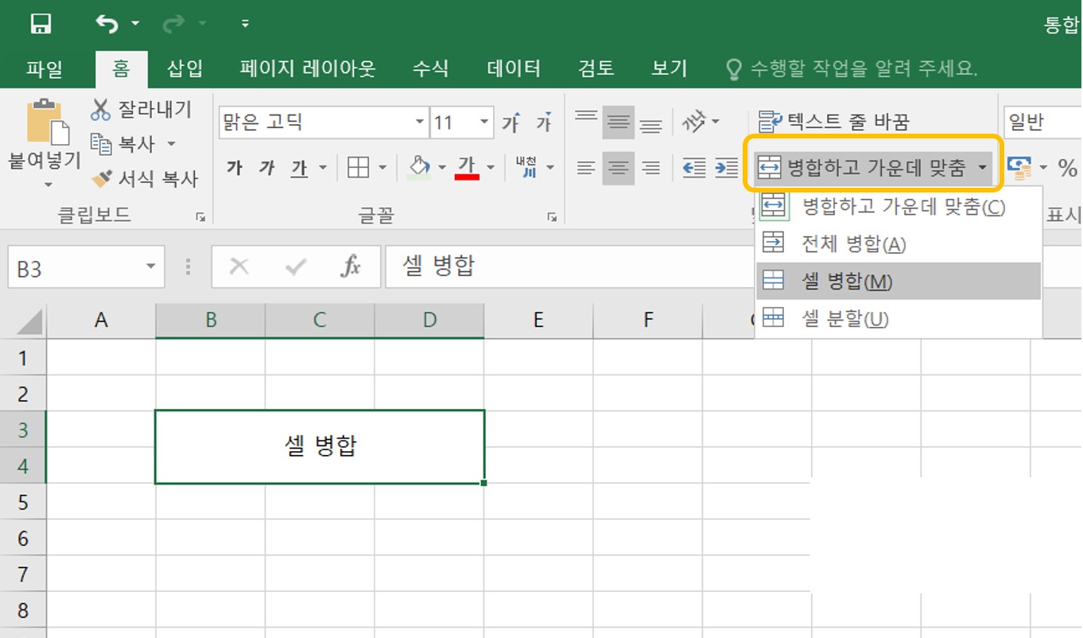This screenshot has width=1083, height=638.
Task: Apply red font color button
Action: [467, 167]
